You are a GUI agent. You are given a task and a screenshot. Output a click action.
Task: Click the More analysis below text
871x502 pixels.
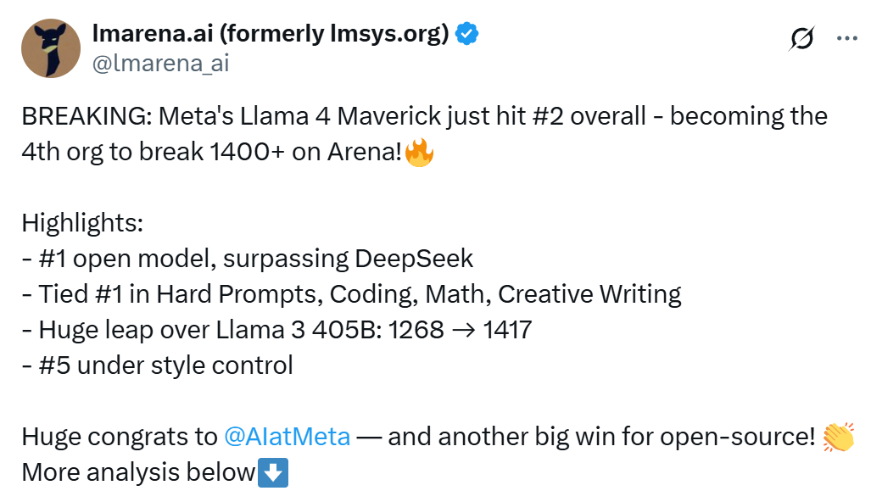point(134,472)
